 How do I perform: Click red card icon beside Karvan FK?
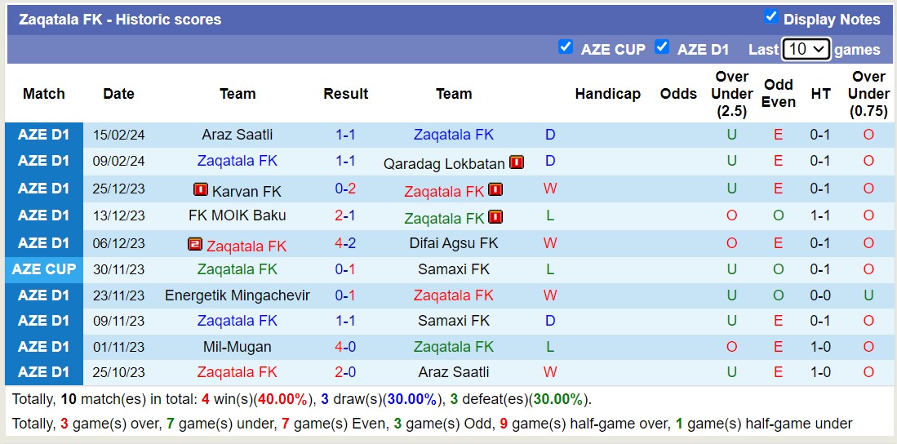click(x=200, y=190)
